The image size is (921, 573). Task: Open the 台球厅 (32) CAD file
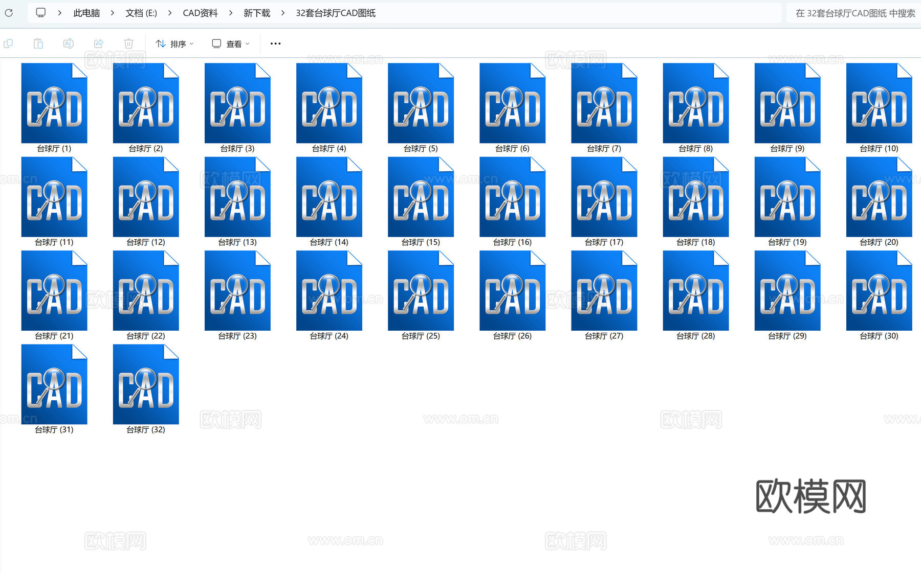(x=145, y=384)
